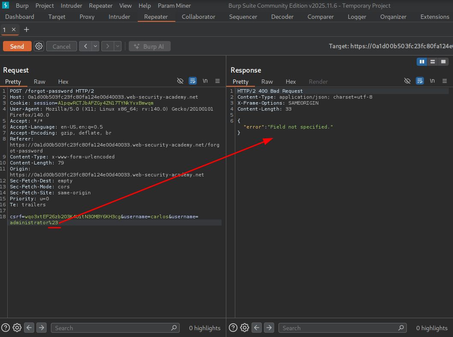The image size is (453, 337).
Task: Click magnifier icon in Response search box
Action: click(x=401, y=328)
